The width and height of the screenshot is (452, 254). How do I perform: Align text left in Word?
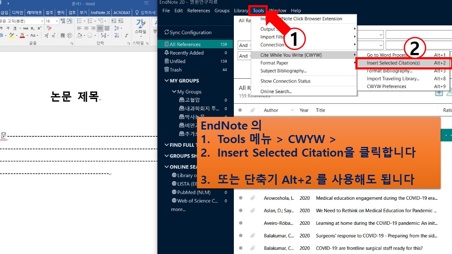[79, 28]
